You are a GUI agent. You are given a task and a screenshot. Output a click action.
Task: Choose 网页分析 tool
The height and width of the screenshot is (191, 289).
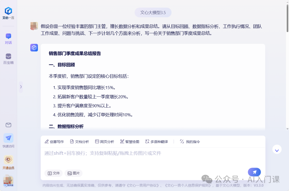pyautogui.click(x=105, y=142)
